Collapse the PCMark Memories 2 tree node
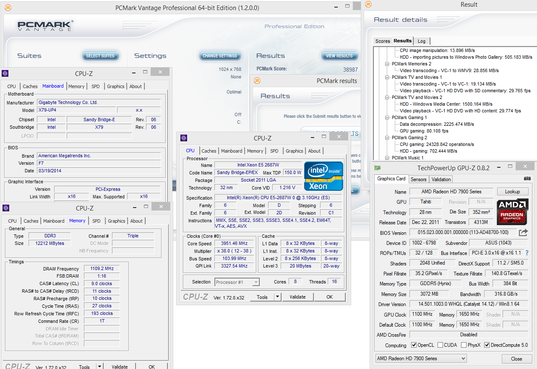This screenshot has height=369, width=537. (x=388, y=64)
